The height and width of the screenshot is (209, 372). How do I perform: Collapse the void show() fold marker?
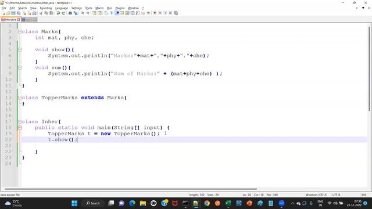pos(20,50)
